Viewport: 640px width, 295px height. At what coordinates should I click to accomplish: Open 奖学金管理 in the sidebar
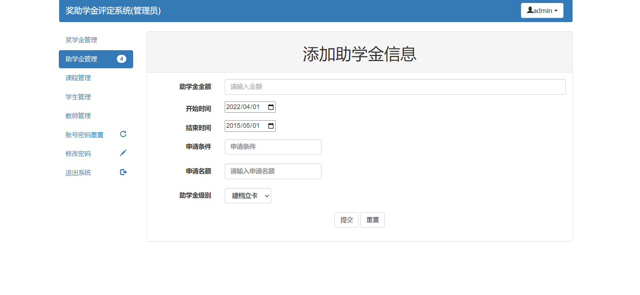[x=96, y=40]
